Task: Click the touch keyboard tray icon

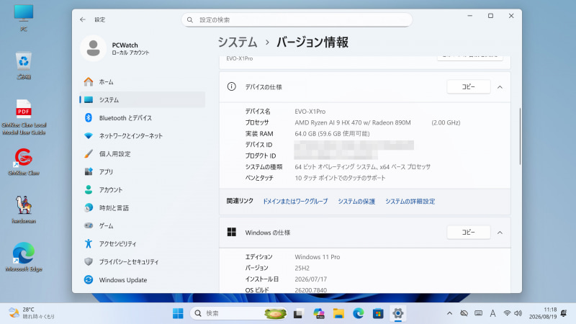Action: coord(478,313)
